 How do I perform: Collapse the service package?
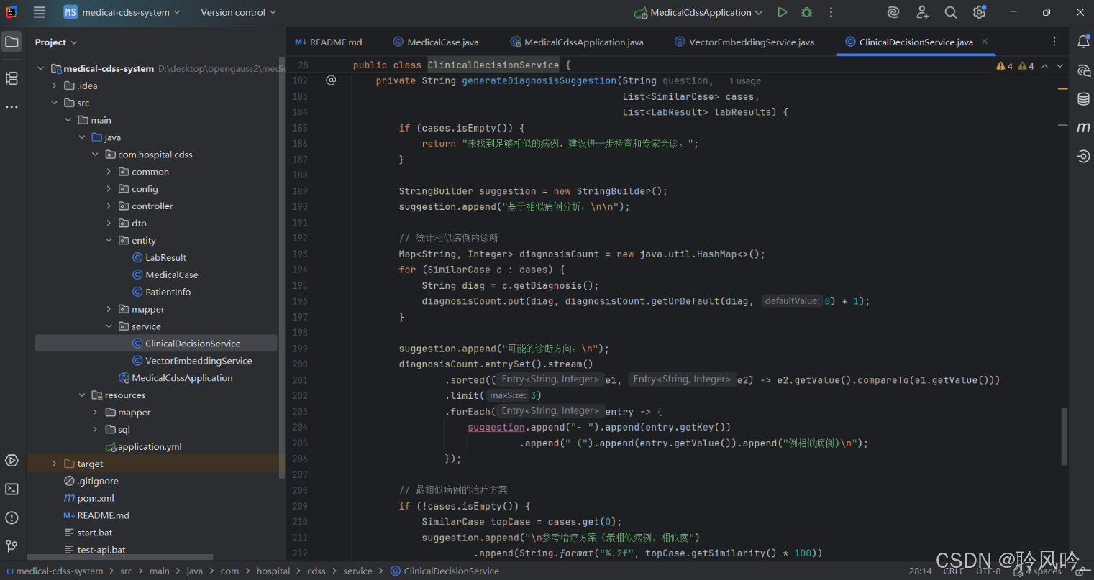point(109,326)
